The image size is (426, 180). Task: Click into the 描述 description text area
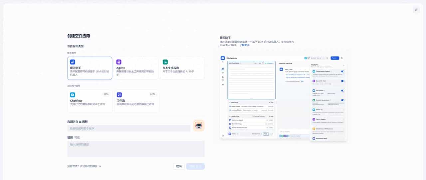pos(136,149)
